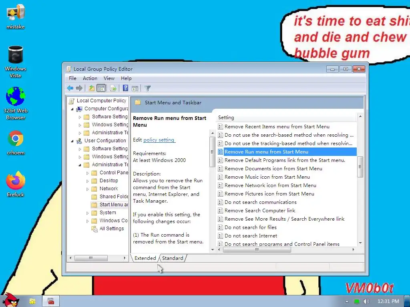The image size is (410, 307).
Task: Click the Export List toolbar icon
Action: tap(113, 88)
